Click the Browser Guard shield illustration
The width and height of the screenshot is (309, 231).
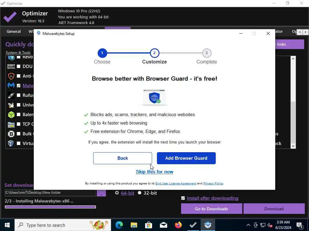154,97
